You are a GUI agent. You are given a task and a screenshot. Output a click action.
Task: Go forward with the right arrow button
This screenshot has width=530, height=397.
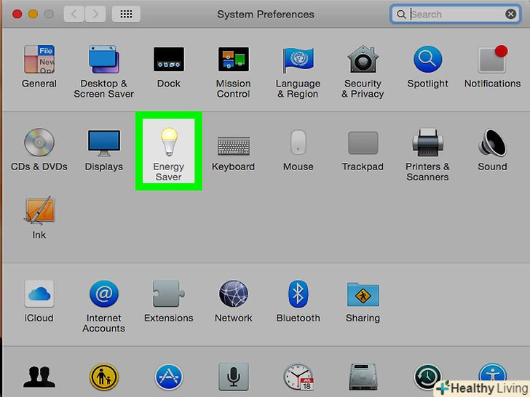click(x=95, y=14)
